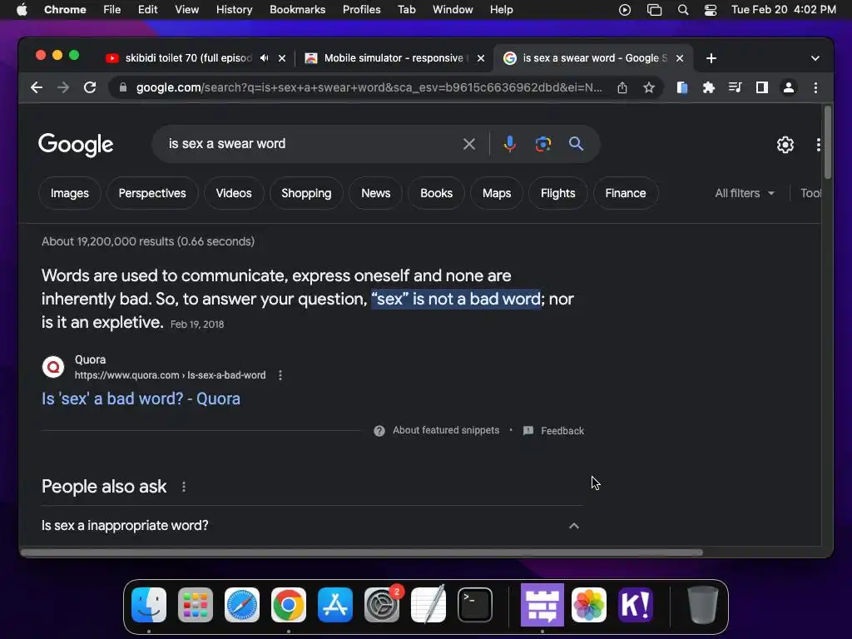Filter results by Finance
This screenshot has height=639, width=852.
626,193
